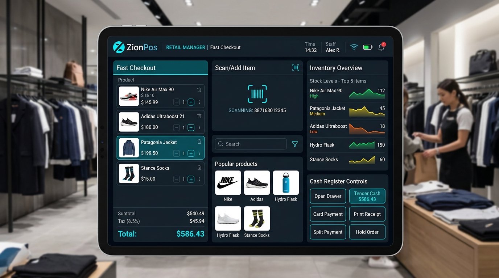
Task: Decrease Stance Socks quantity
Action: [176, 179]
